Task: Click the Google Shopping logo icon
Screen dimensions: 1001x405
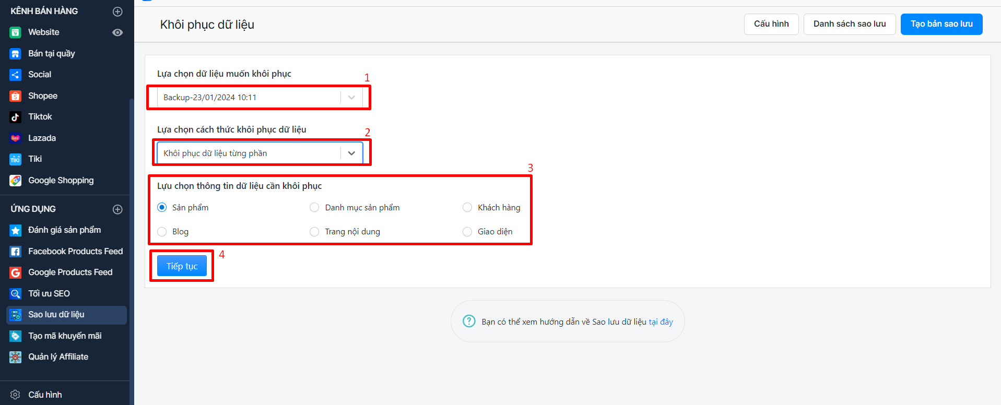Action: [x=16, y=181]
